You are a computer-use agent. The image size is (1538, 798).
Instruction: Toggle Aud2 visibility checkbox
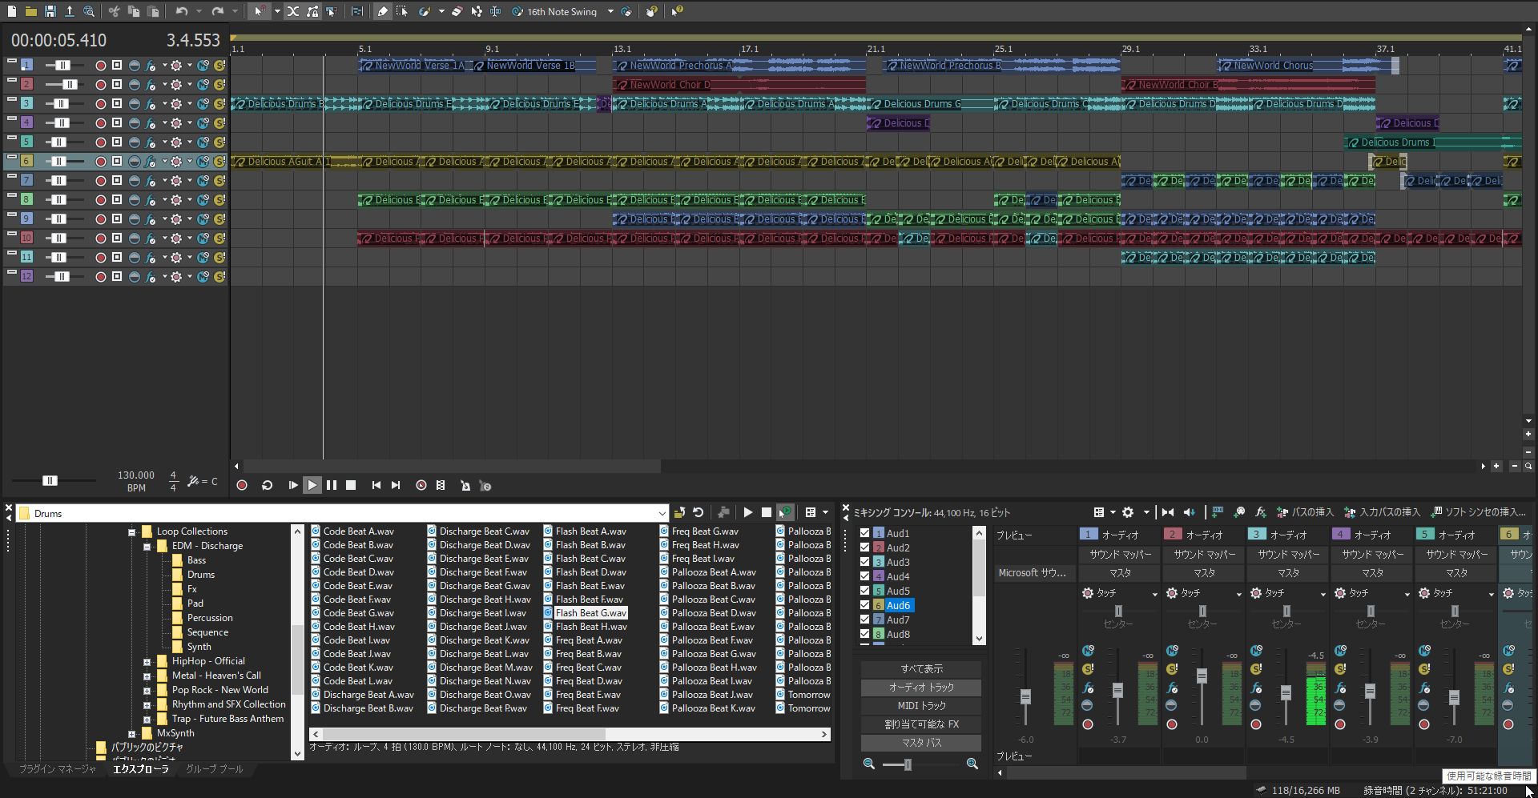click(864, 547)
